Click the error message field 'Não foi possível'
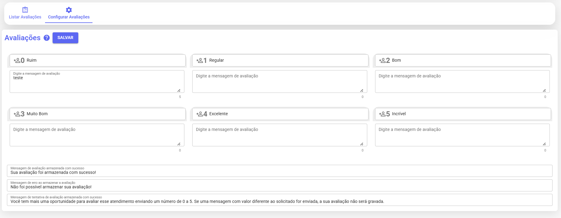Screen dimensions: 561x218 [x=279, y=187]
